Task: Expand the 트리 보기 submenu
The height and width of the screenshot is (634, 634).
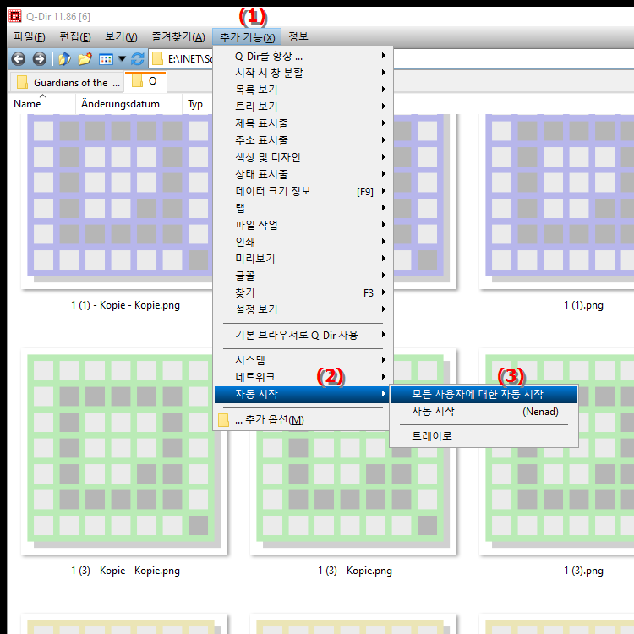Action: (x=303, y=107)
